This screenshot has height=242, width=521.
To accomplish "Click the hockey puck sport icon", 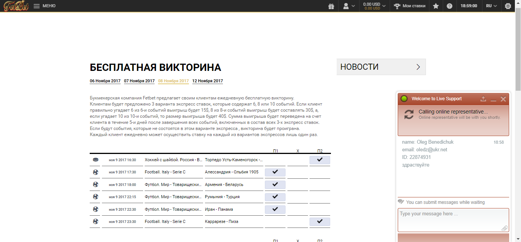I will pyautogui.click(x=95, y=160).
